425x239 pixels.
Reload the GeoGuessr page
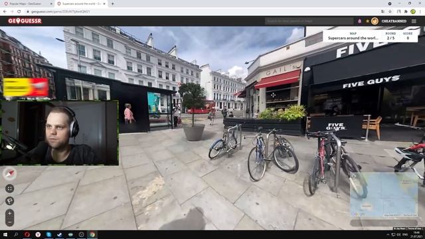point(19,12)
